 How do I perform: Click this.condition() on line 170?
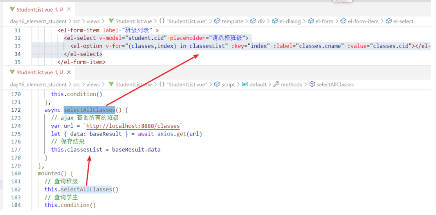coord(77,94)
